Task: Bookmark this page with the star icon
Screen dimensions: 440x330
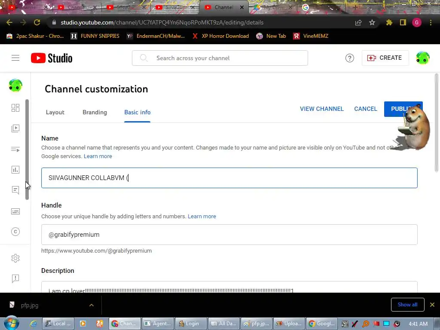Action: (x=372, y=22)
